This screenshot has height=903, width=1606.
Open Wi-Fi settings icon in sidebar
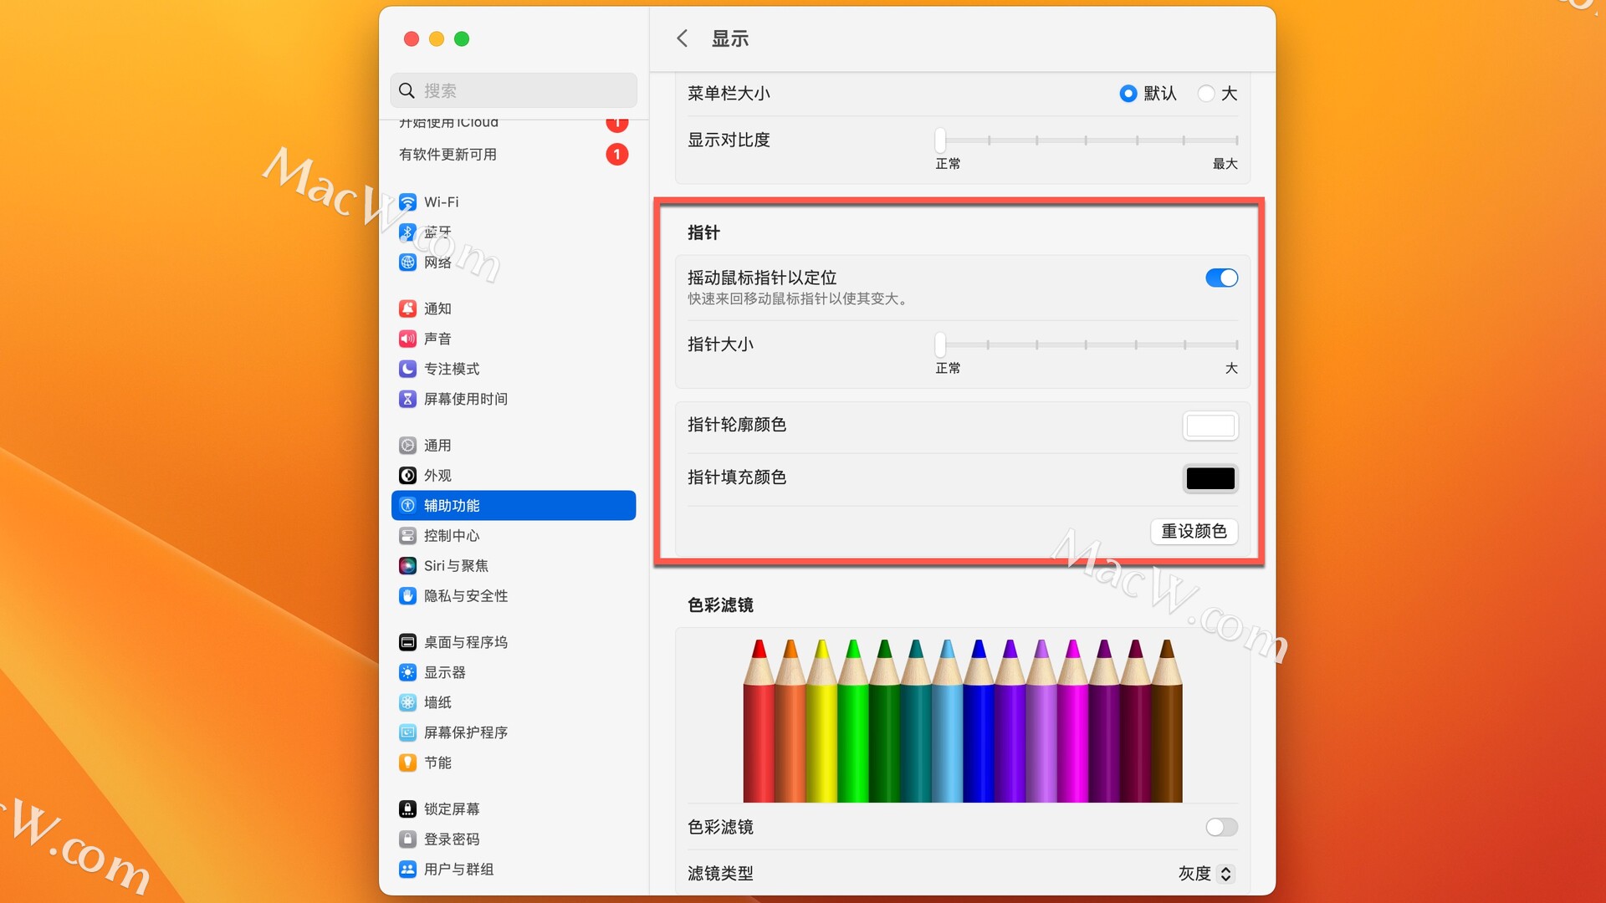click(x=407, y=202)
